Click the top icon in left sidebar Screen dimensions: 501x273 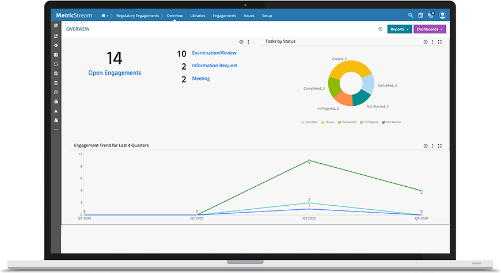(56, 25)
